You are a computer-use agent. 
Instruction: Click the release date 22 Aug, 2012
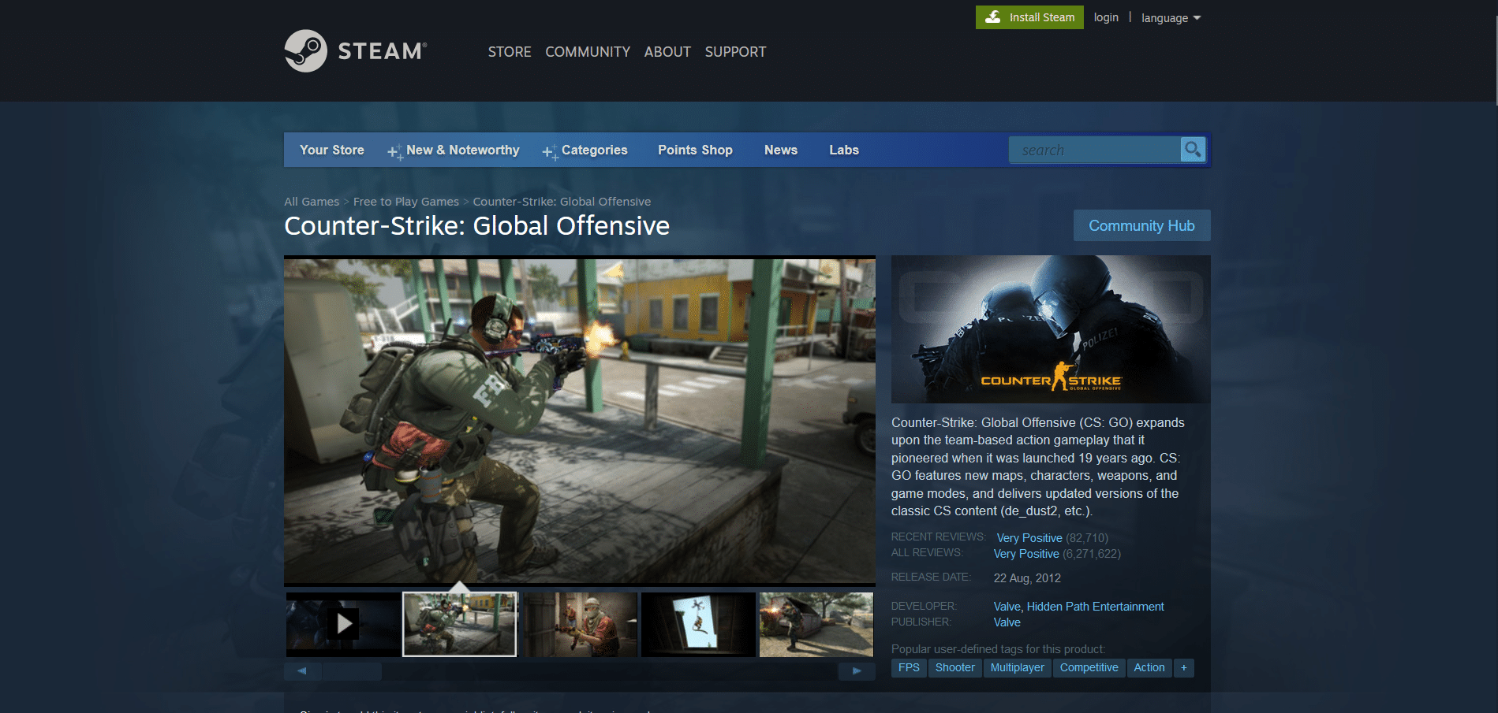[1027, 578]
